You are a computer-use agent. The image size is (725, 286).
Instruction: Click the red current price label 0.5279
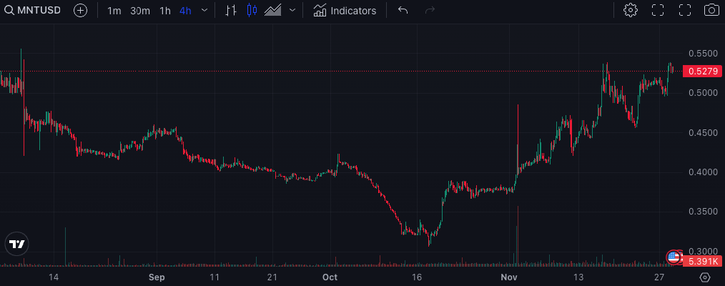click(x=702, y=71)
